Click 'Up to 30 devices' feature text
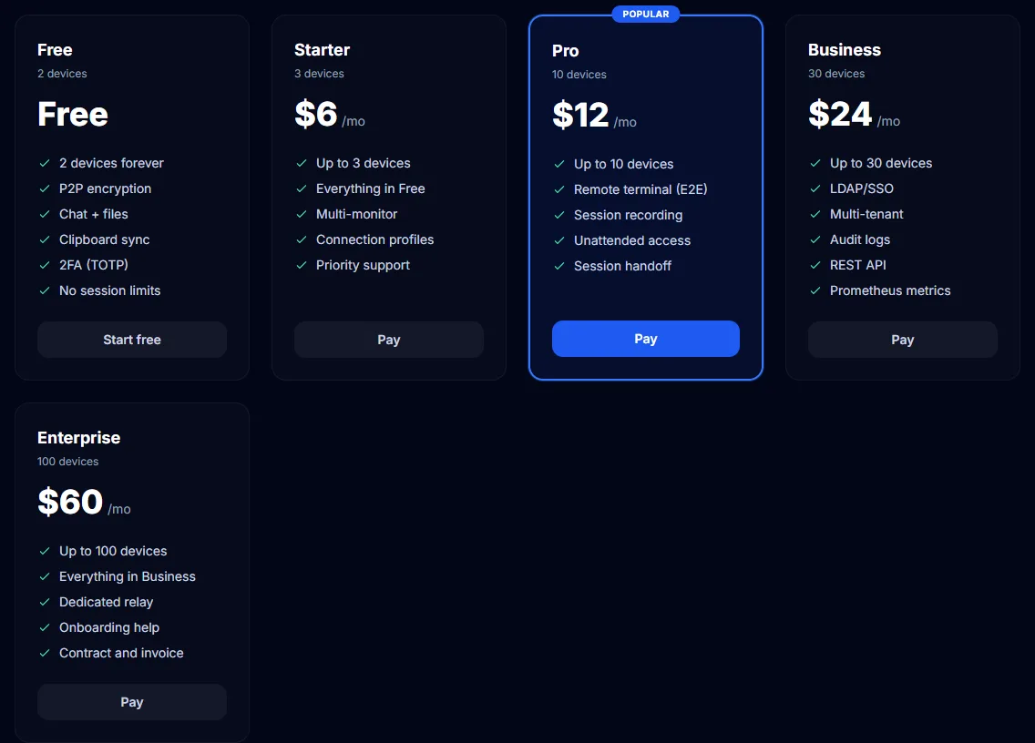 point(881,163)
